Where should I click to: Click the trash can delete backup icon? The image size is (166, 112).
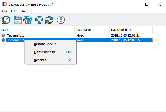point(27,20)
